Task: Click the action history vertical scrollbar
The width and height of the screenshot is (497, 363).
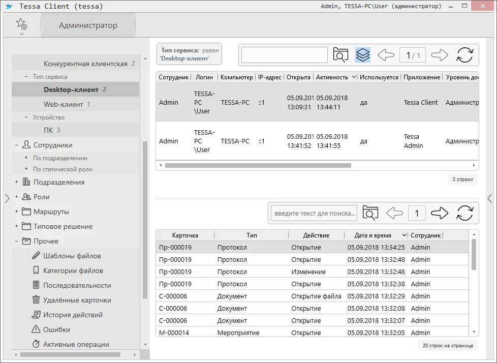Action: (x=474, y=254)
